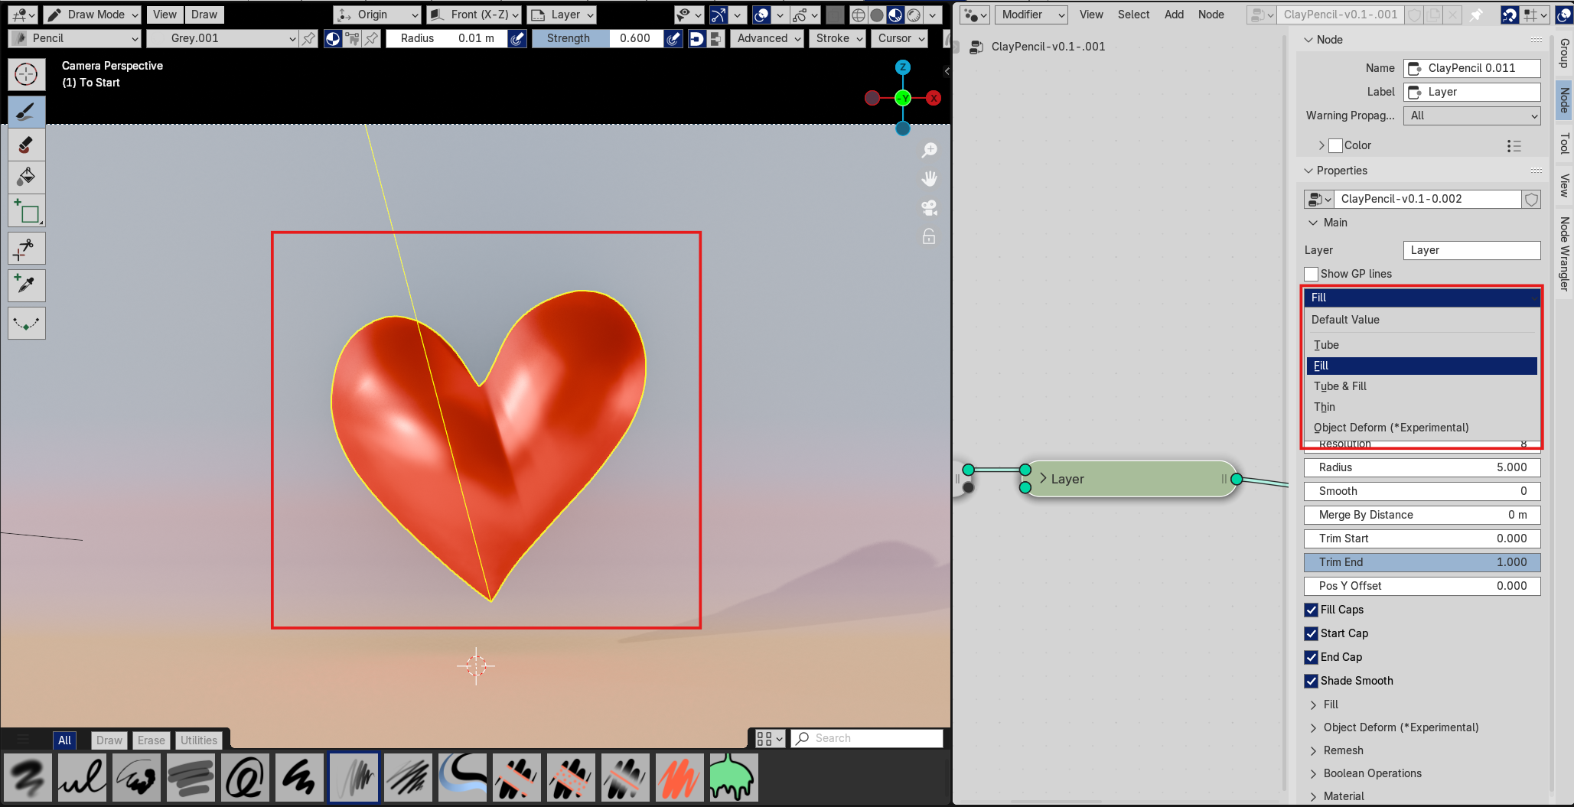Uncheck Fill Caps checkbox
Image resolution: width=1574 pixels, height=807 pixels.
coord(1312,610)
